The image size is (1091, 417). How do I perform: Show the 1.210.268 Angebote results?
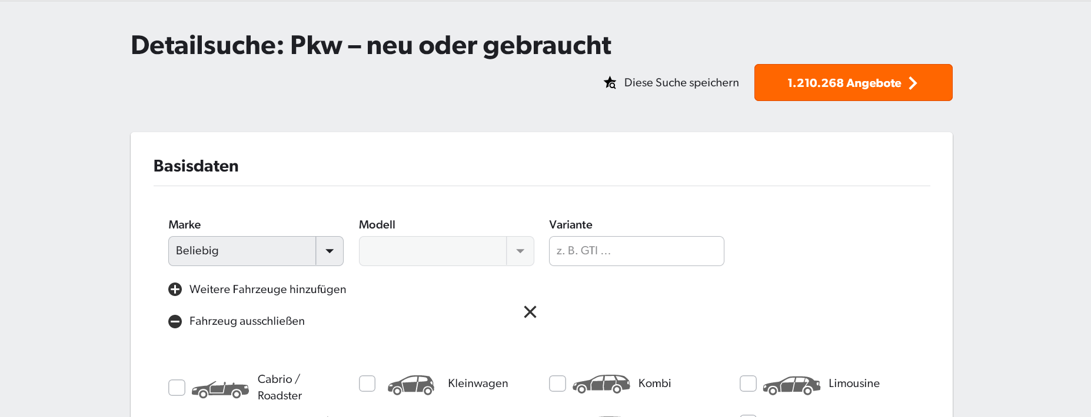pos(853,83)
